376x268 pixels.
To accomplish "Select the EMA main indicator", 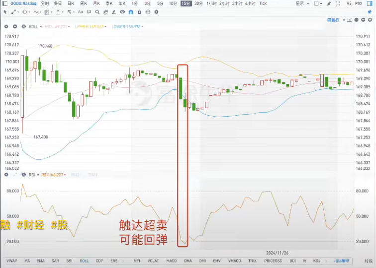I will tap(40, 261).
